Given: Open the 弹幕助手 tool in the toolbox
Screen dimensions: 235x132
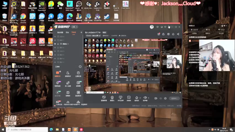Looking at the screenshot, I should tap(57, 74).
